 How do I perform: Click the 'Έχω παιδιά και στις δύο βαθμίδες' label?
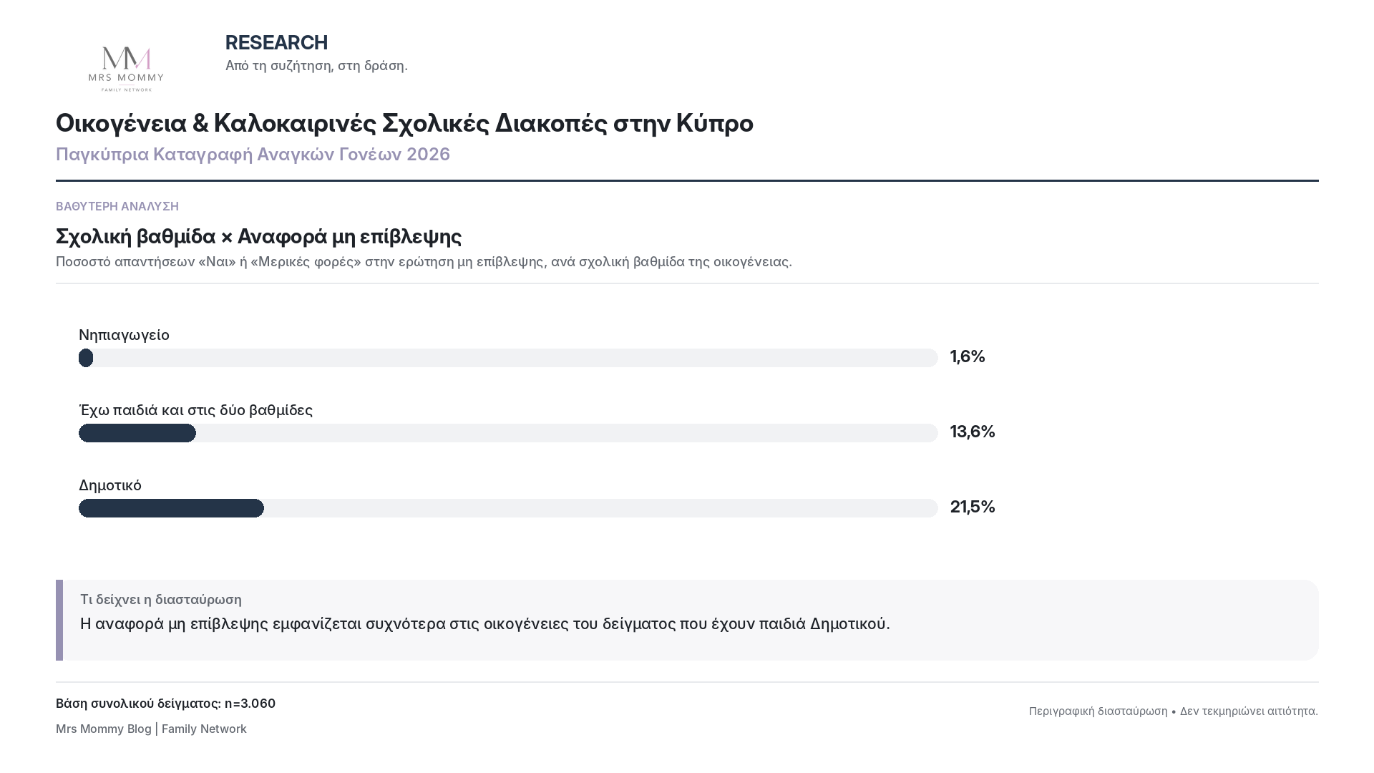[x=195, y=410]
